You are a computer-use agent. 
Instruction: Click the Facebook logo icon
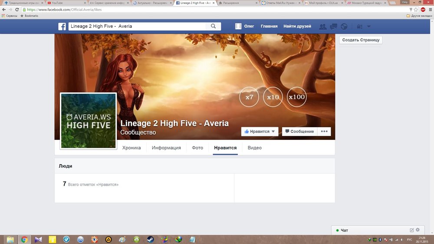62,26
